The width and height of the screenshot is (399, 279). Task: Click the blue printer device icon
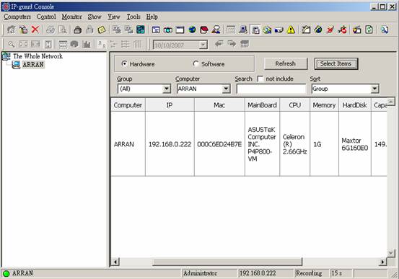pos(279,30)
